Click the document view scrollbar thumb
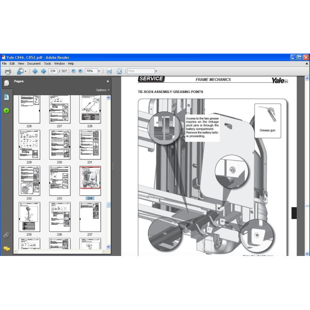This screenshot has height=310, width=310. coord(307,206)
